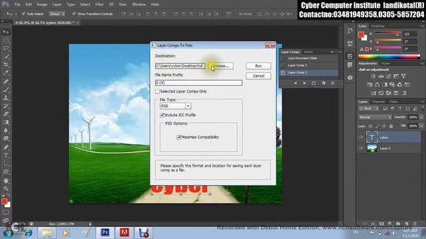Hide Layer 0 with its eye icon
The width and height of the screenshot is (426, 239).
coord(361,148)
